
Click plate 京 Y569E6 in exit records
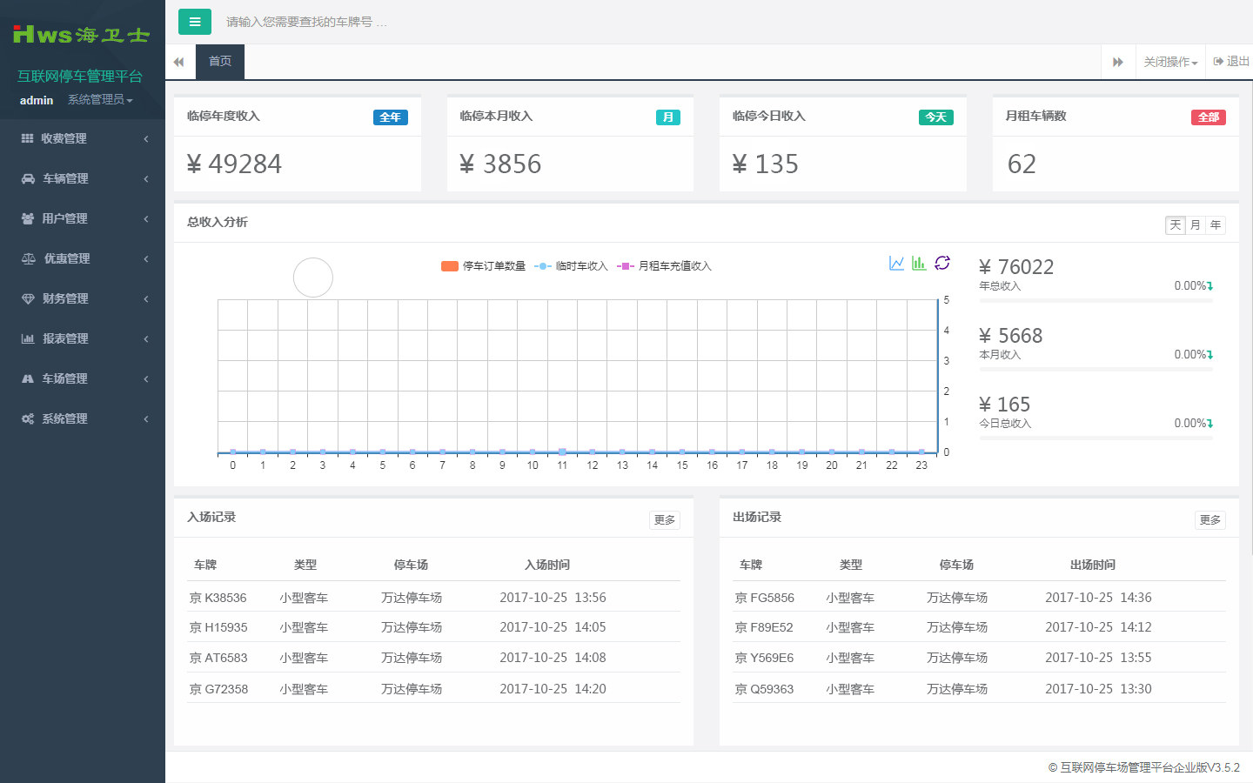pos(764,658)
